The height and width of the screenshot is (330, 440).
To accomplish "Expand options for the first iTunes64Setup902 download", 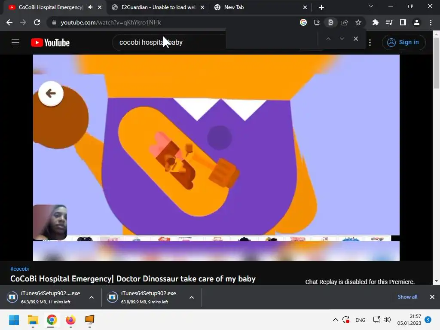I will tap(92, 297).
